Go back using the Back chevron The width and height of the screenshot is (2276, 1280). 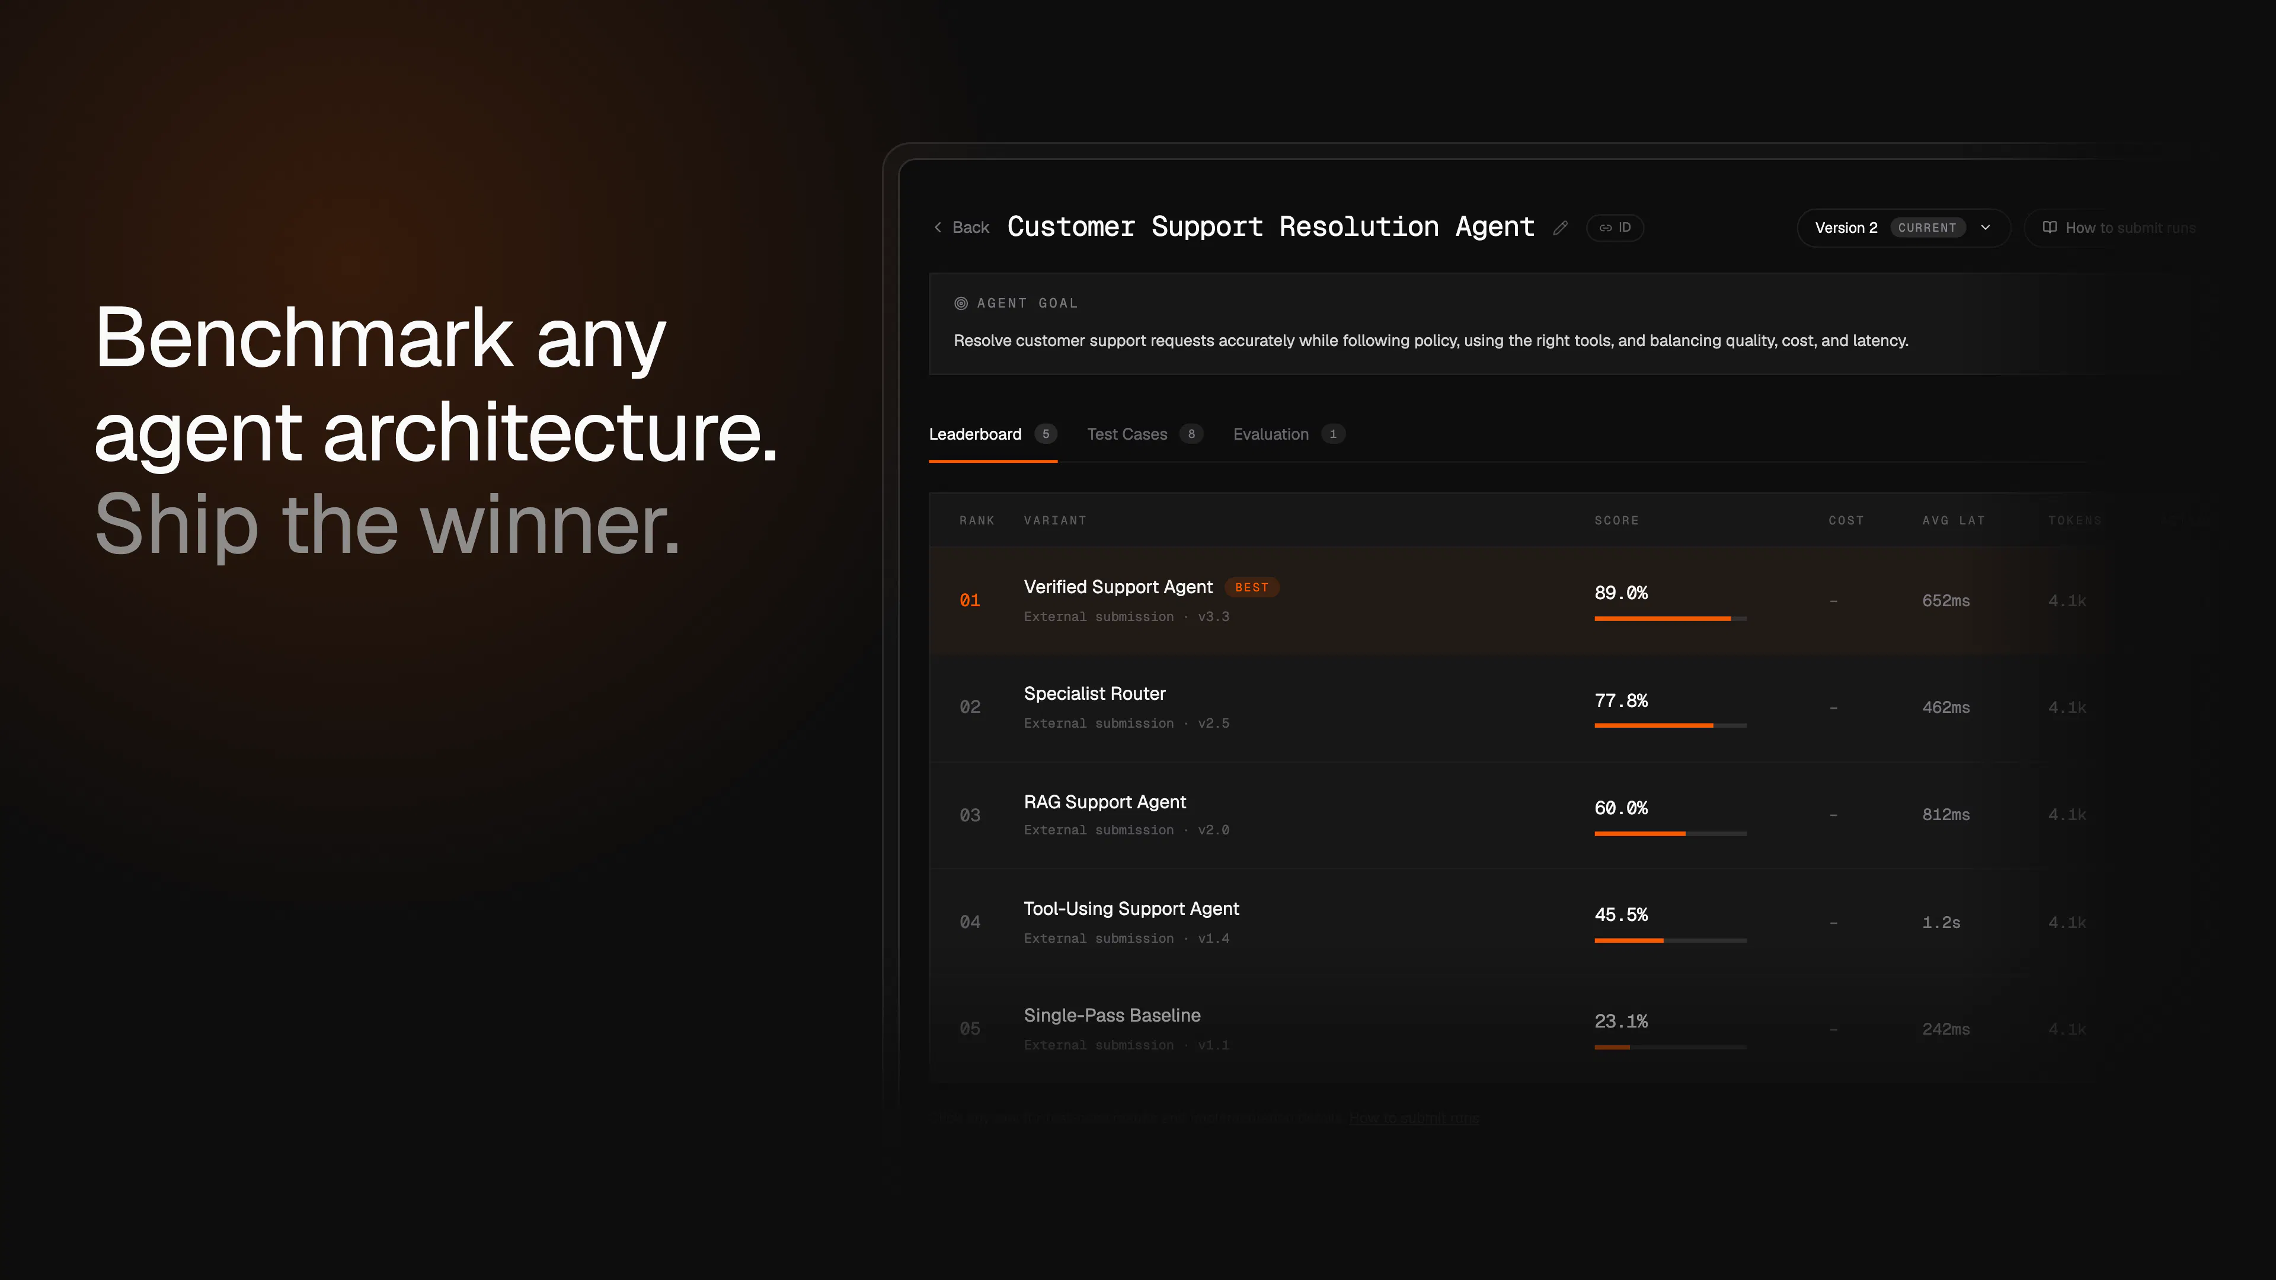coord(938,228)
